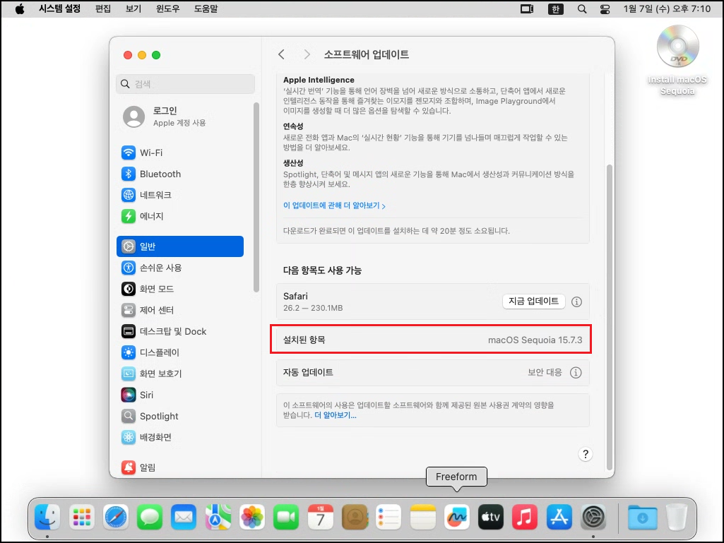The image size is (724, 543).
Task: Open the Trash in the Dock
Action: point(677,517)
